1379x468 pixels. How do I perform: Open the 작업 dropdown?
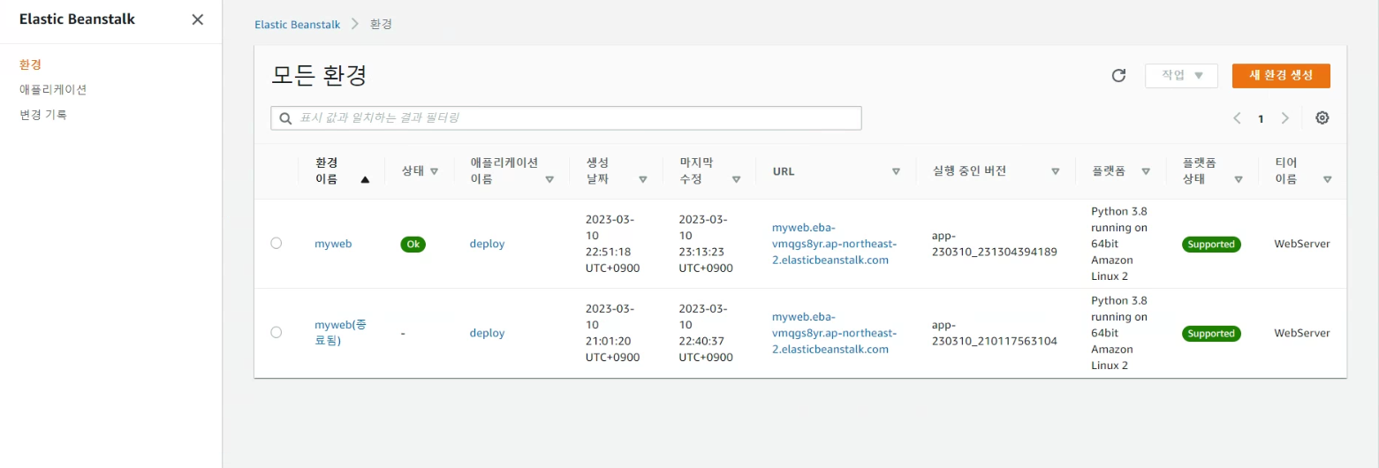1181,76
